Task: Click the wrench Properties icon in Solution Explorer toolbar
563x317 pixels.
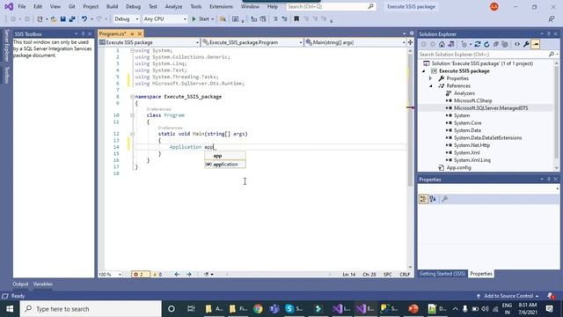Action: (526, 44)
